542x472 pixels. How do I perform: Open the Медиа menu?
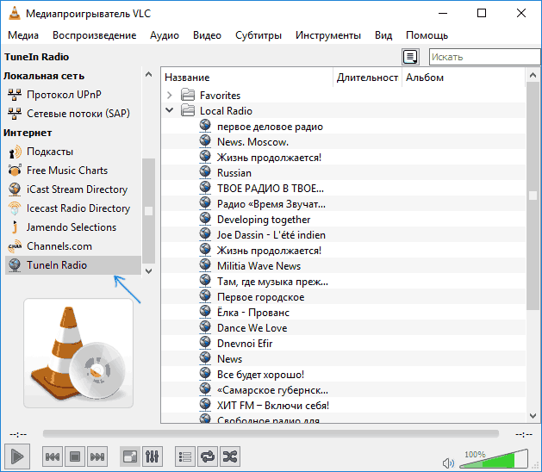coord(23,35)
